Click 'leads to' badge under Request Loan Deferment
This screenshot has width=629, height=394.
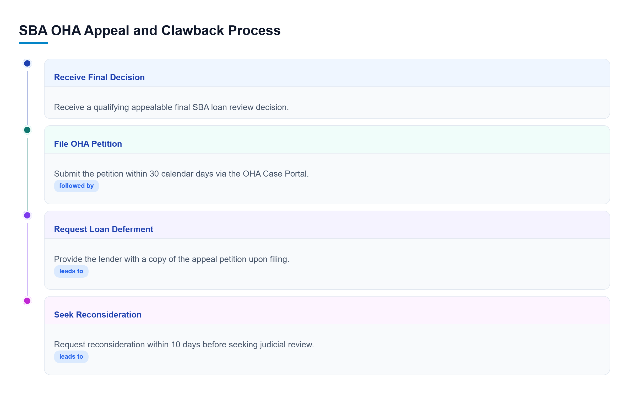point(71,271)
